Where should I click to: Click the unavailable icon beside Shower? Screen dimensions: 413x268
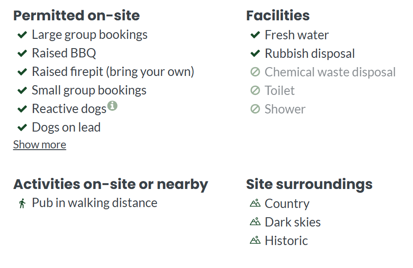[x=255, y=109]
